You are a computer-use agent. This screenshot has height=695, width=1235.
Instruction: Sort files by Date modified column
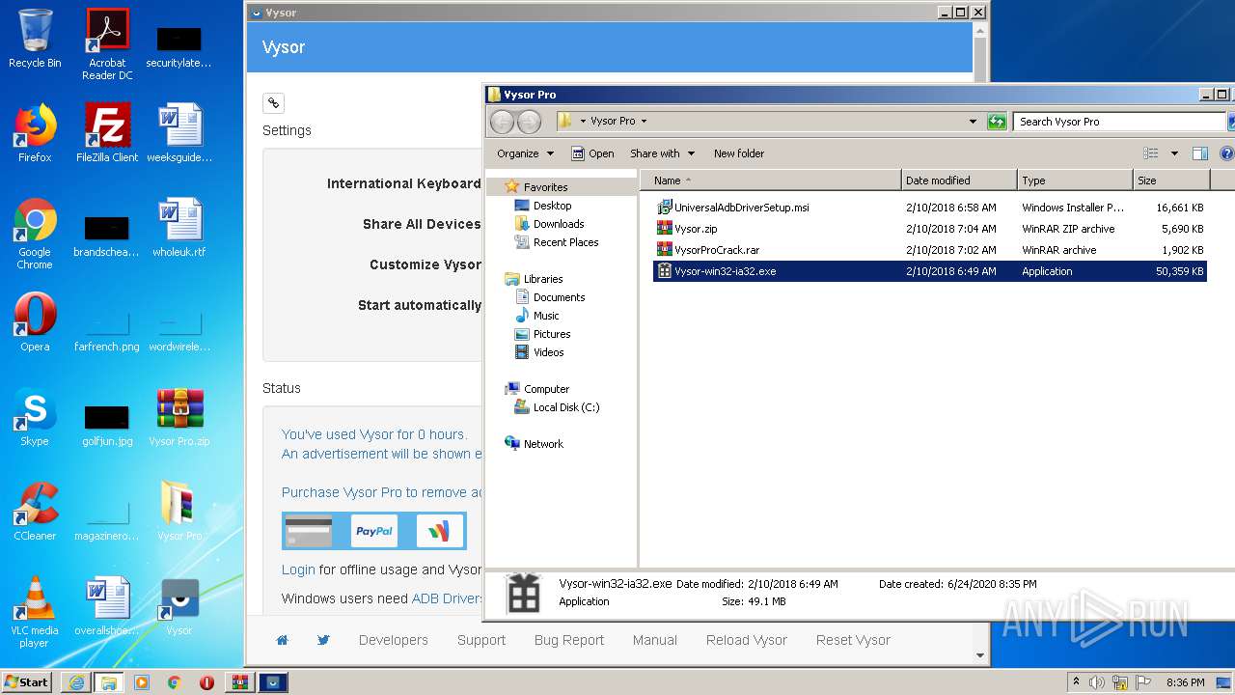click(959, 181)
